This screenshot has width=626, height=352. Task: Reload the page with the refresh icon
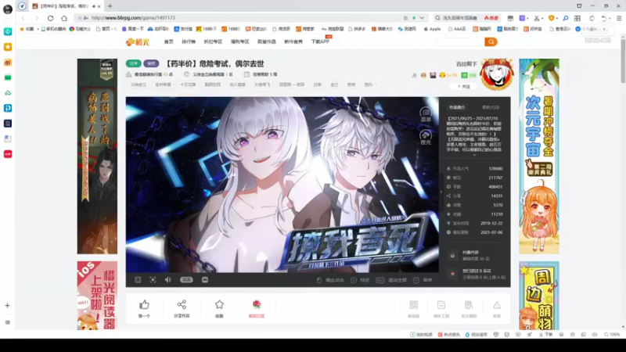click(x=50, y=18)
